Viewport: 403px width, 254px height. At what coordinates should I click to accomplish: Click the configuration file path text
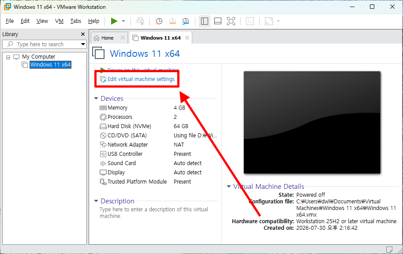[x=346, y=208]
